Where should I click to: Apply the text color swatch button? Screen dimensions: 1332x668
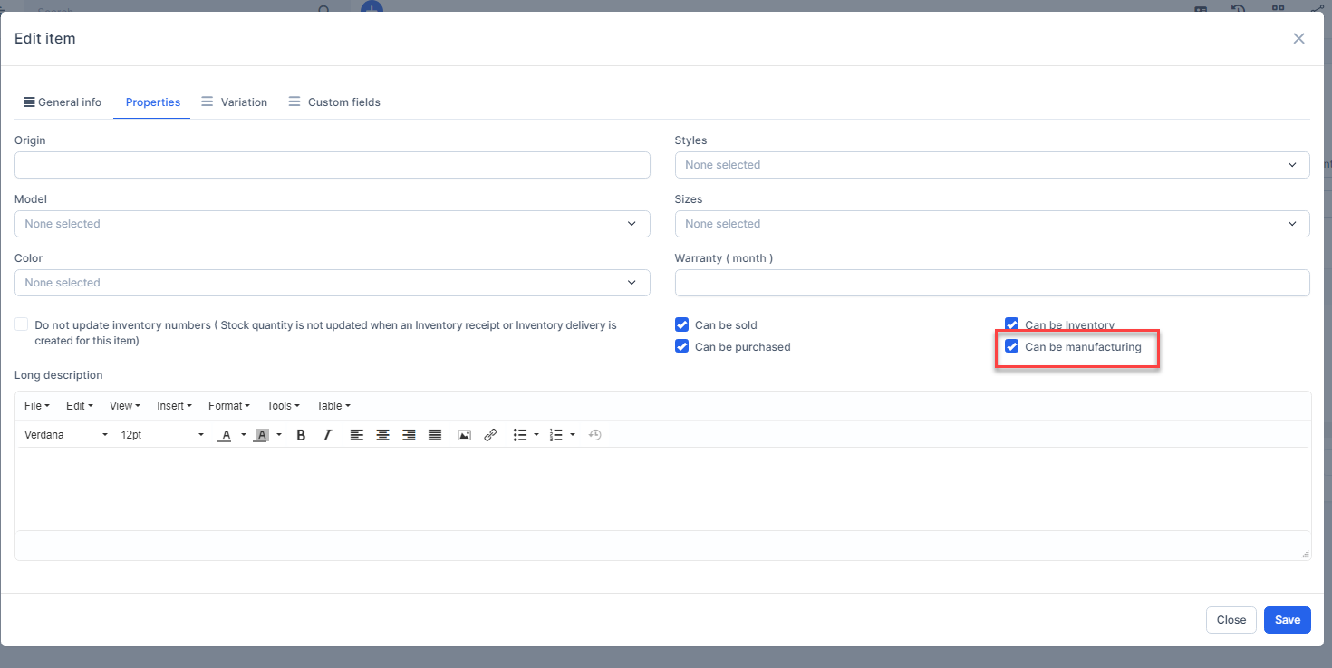[226, 435]
